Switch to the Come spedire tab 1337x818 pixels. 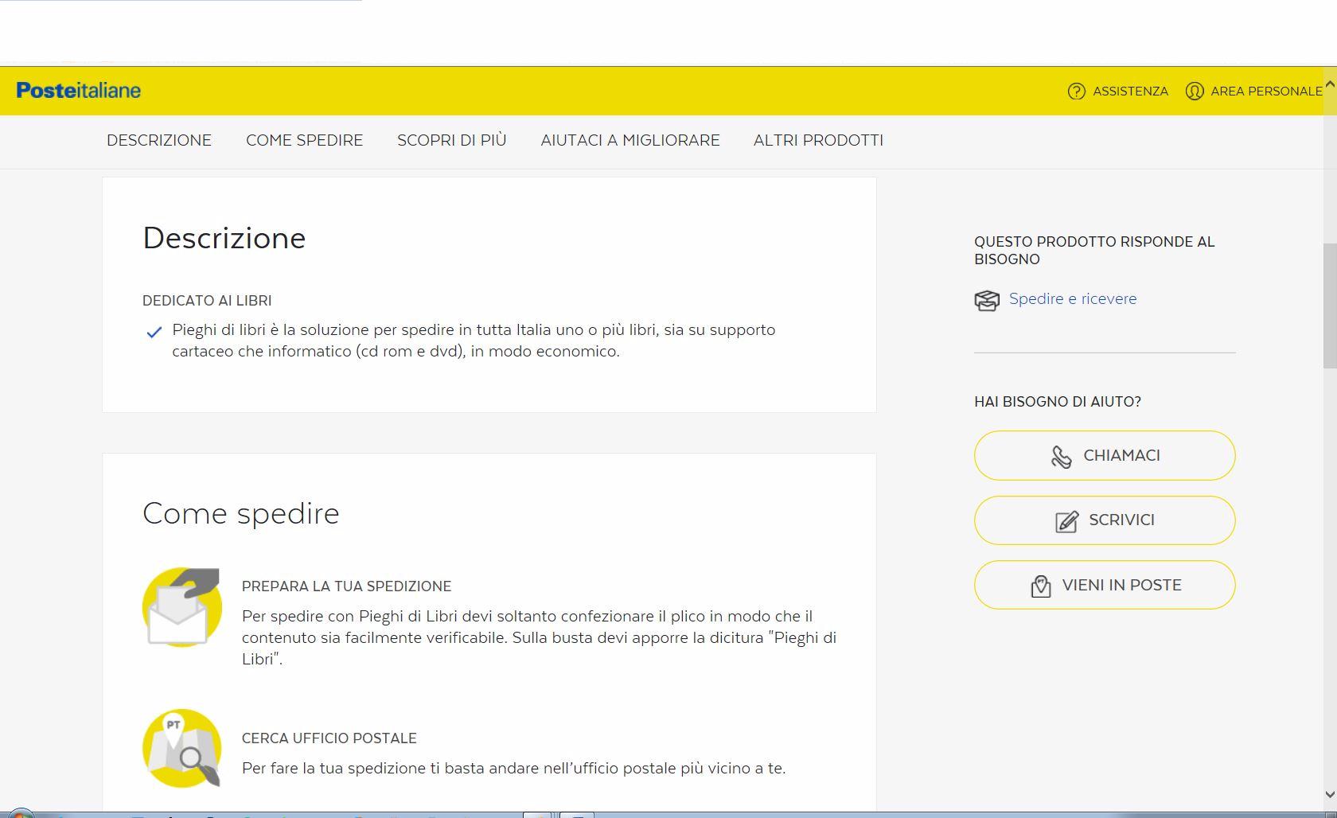click(x=304, y=141)
